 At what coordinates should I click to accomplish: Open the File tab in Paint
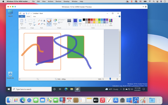[22, 17]
